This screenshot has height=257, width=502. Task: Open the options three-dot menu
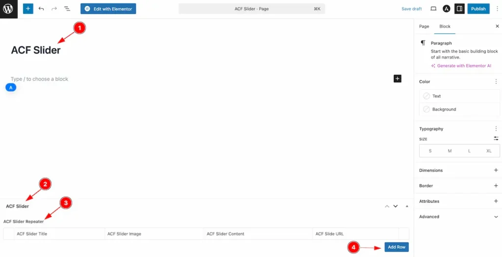[x=497, y=9]
